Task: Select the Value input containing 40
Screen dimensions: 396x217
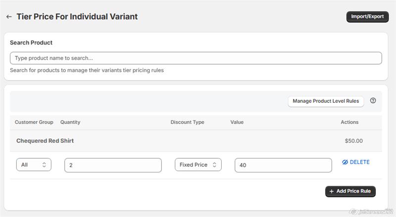Action: pos(283,165)
